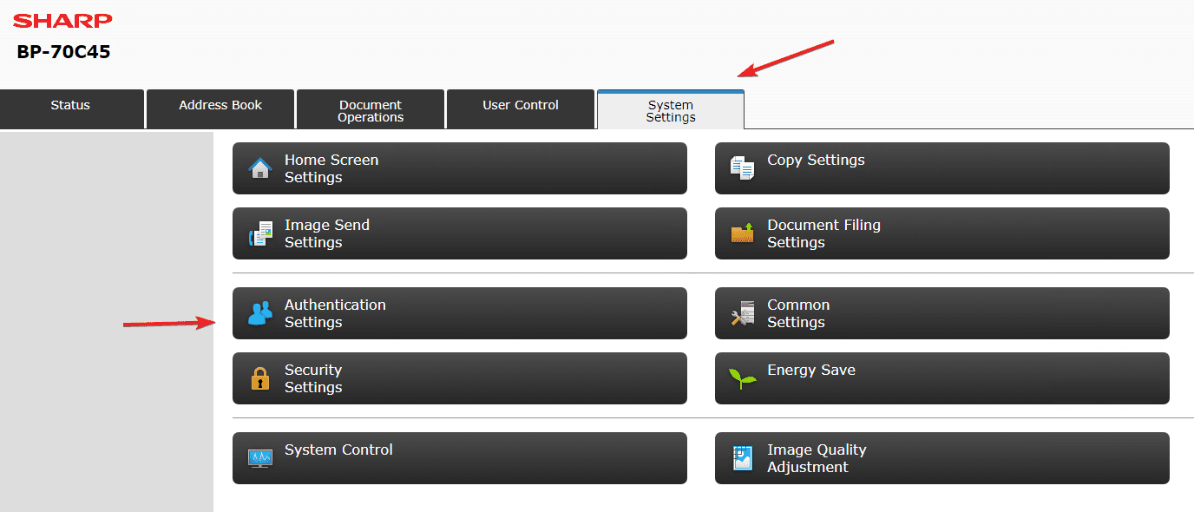Viewport: 1194px width, 512px height.
Task: Open Image Send Settings label
Action: click(x=327, y=233)
